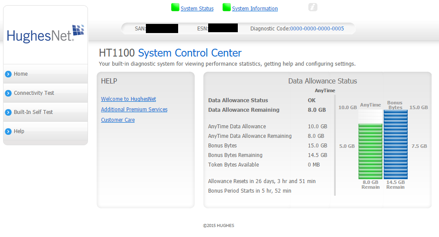Click the green System Status indicator icon
This screenshot has width=439, height=237.
tap(175, 7)
